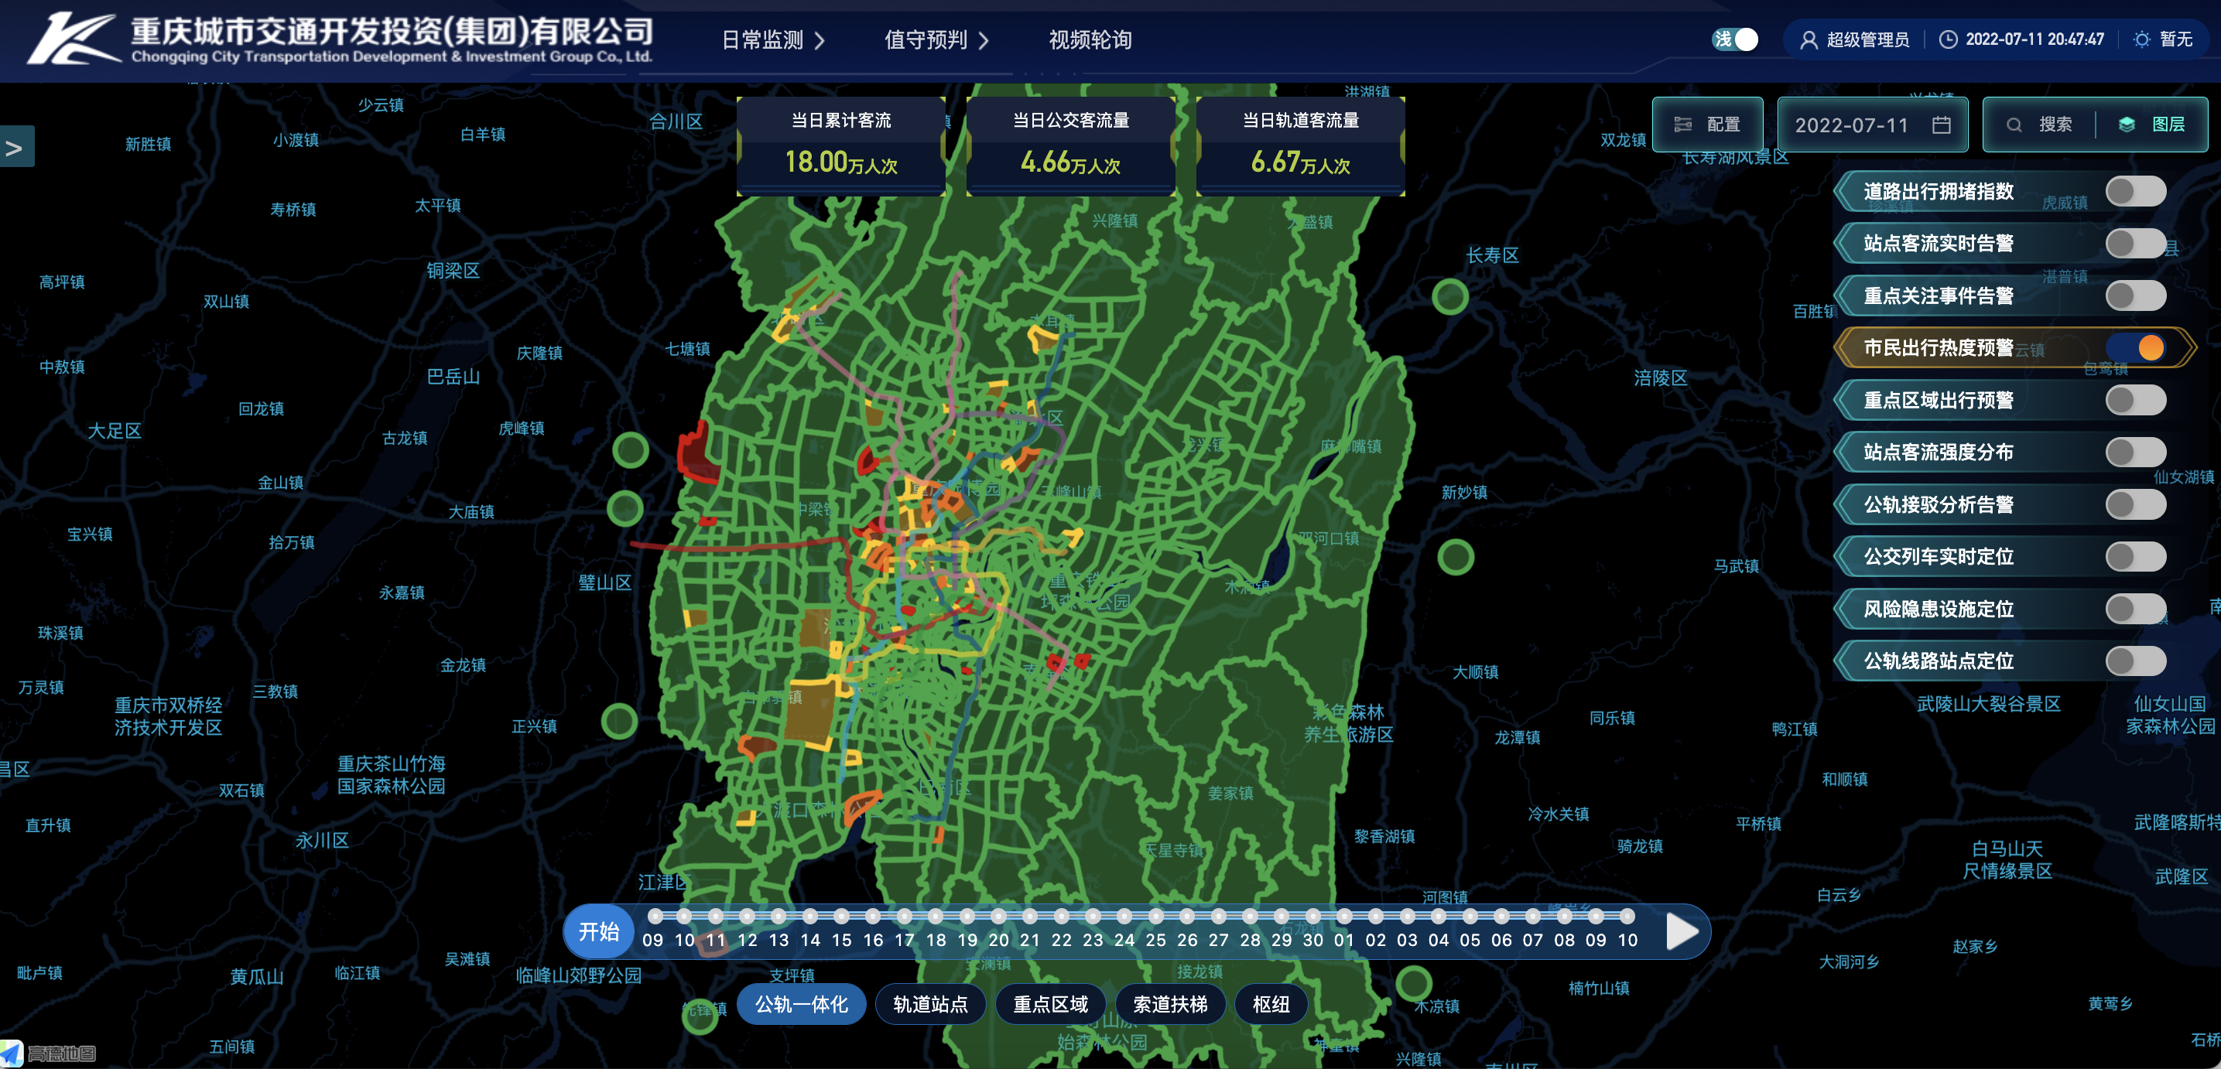Screen dimensions: 2221x1069
Task: Expand the left side panel arrow
Action: pos(15,148)
